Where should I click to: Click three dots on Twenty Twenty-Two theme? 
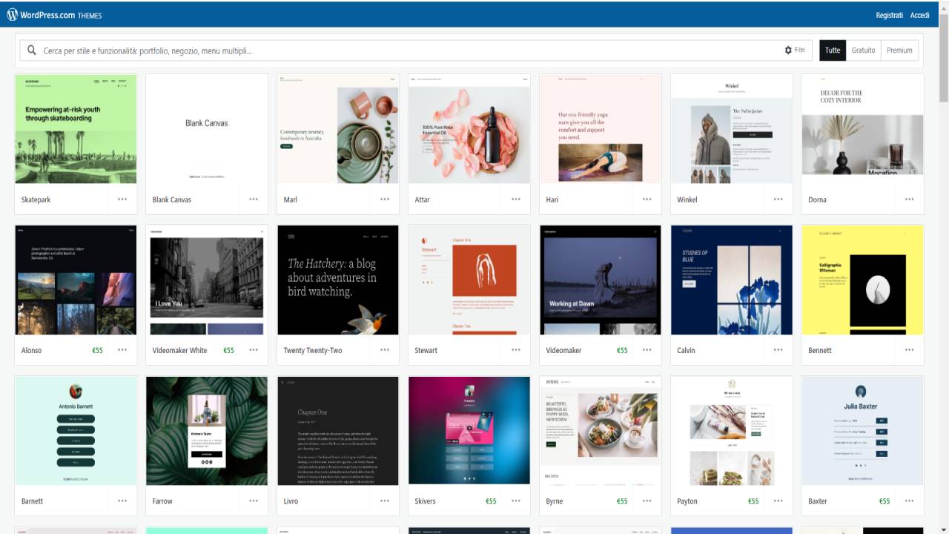click(385, 350)
